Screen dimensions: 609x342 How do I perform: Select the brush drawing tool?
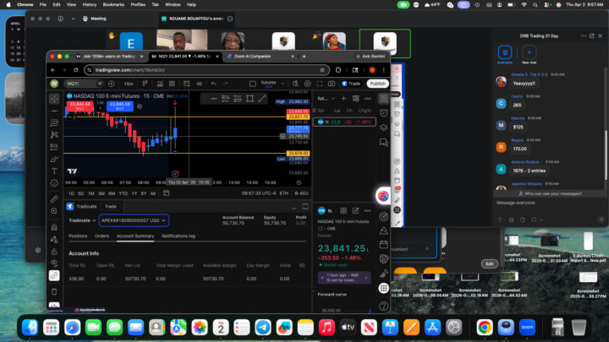(54, 159)
